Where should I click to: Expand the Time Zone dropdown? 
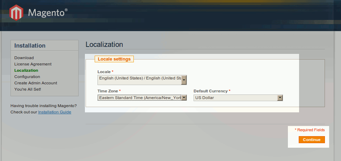[142, 98]
